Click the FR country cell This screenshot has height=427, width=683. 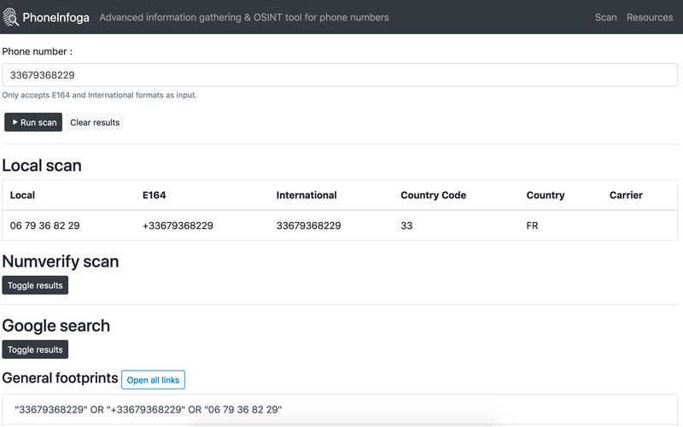pos(533,226)
